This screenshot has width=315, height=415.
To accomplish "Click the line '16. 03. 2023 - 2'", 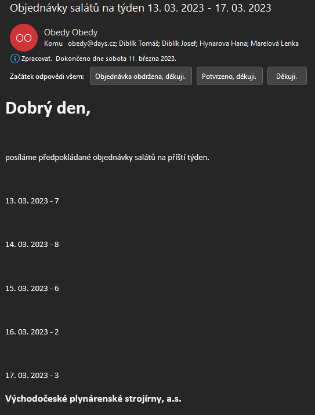I will coord(32,332).
